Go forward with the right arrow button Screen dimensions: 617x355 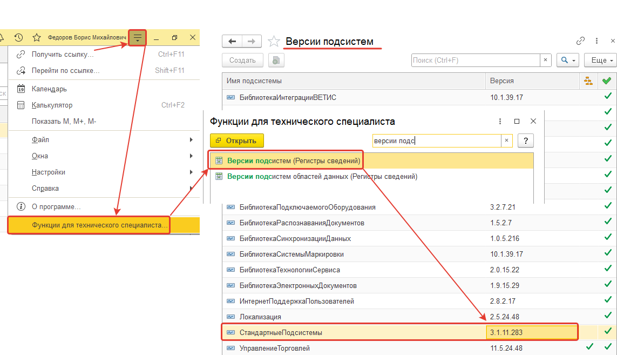251,41
